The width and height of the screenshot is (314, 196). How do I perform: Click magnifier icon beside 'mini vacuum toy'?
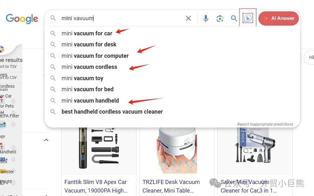pyautogui.click(x=53, y=78)
